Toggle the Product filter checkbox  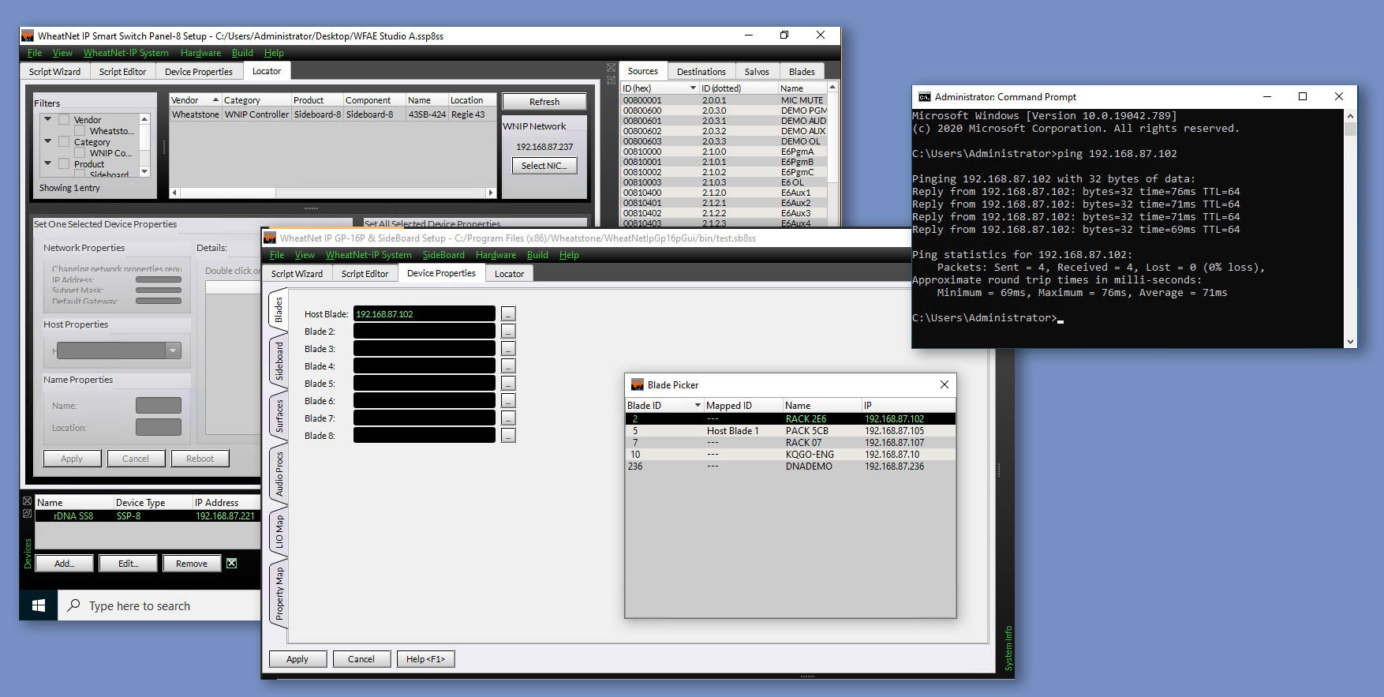[64, 163]
